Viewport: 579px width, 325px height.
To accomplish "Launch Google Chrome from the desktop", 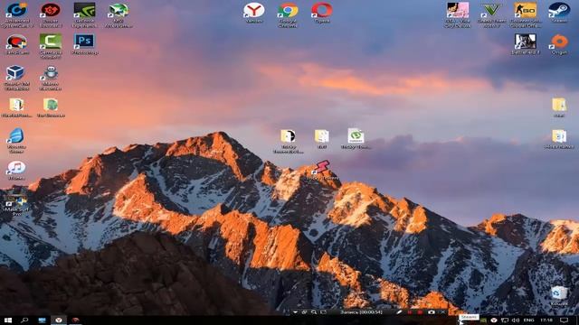I will [x=288, y=14].
